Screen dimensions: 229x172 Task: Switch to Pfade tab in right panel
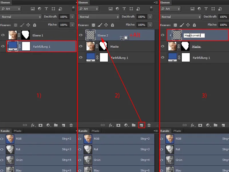pos(177,131)
